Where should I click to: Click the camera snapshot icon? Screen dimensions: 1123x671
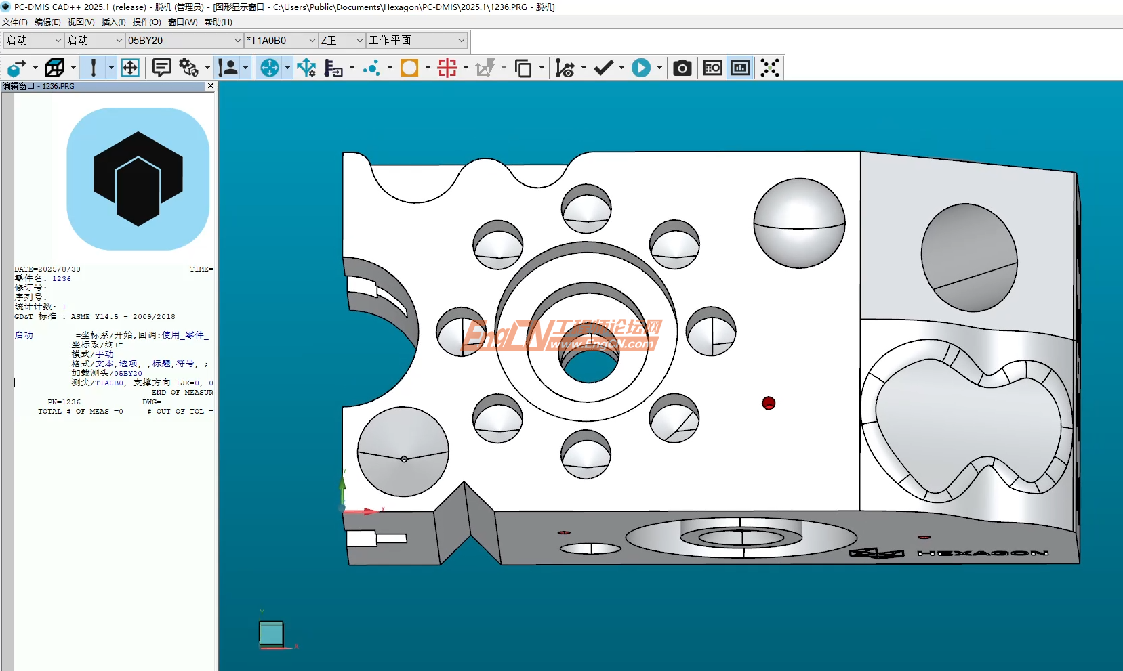click(x=682, y=68)
